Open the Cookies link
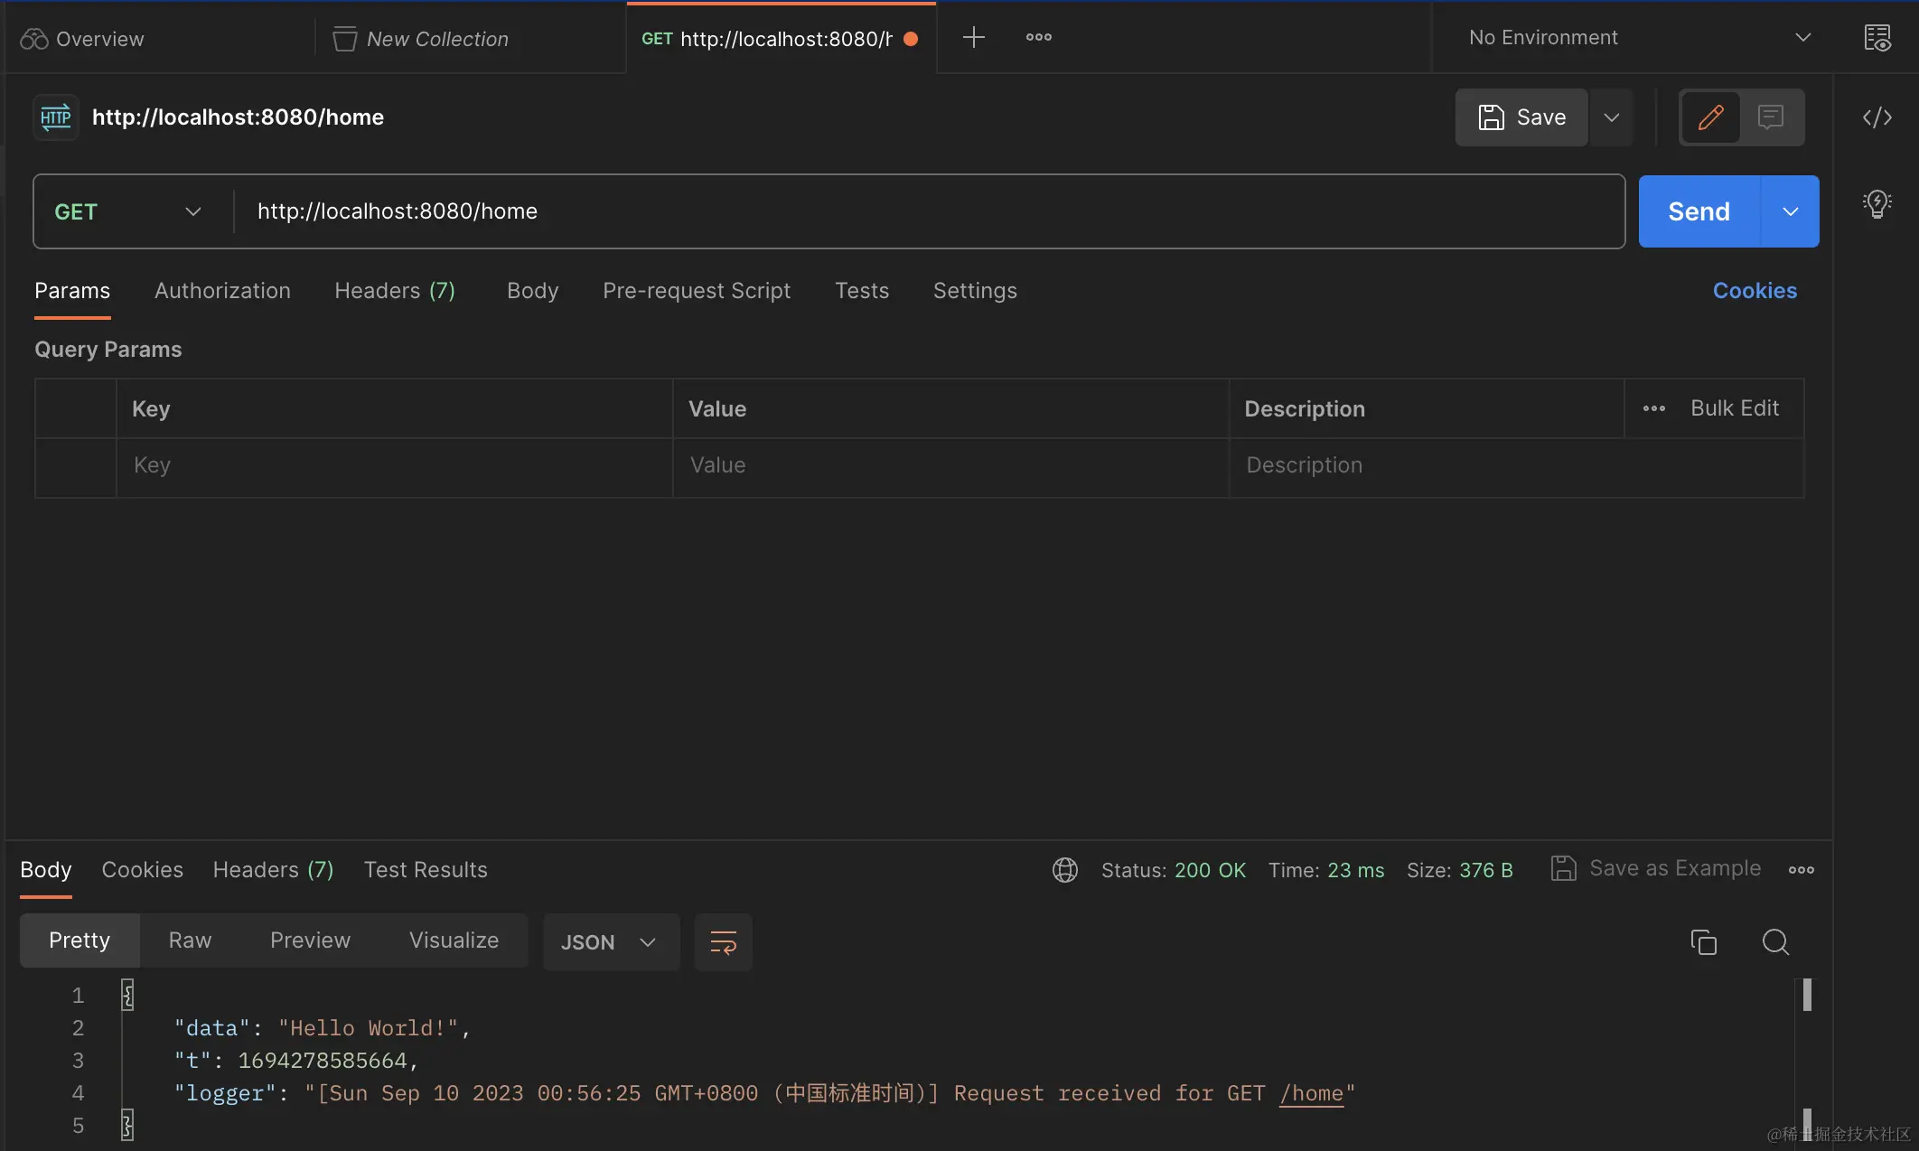Image resolution: width=1919 pixels, height=1151 pixels. (x=1755, y=291)
